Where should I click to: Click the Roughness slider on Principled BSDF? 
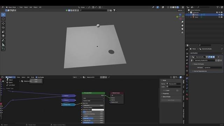[93, 122]
